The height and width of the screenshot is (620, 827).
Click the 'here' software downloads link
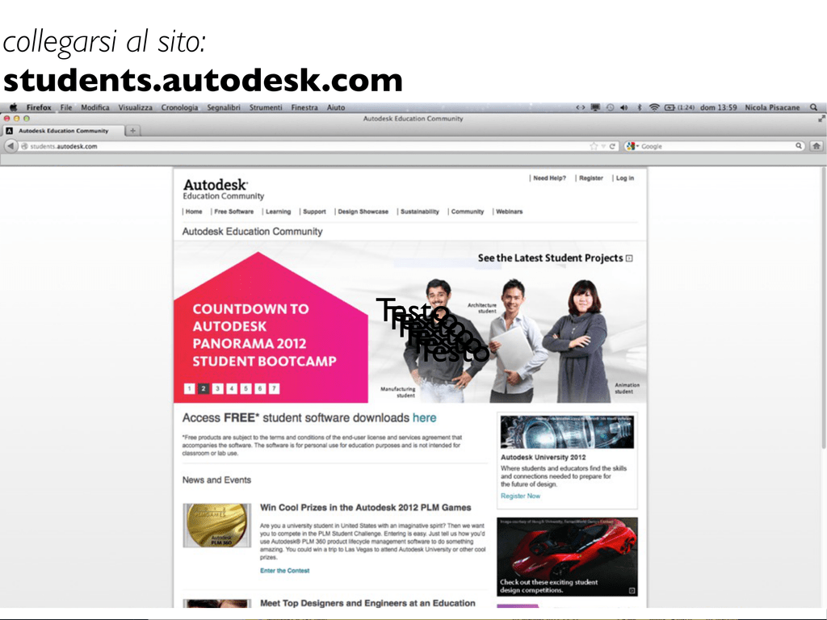[x=424, y=417]
